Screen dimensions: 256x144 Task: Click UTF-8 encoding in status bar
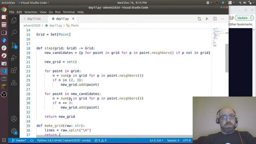click(x=187, y=140)
